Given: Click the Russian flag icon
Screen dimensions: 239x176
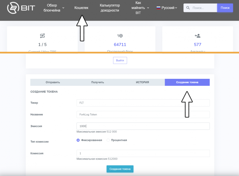Looking at the screenshot, I should pos(158,8).
